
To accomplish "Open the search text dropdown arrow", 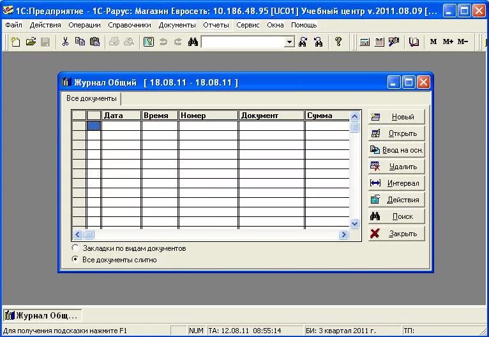I will point(289,41).
